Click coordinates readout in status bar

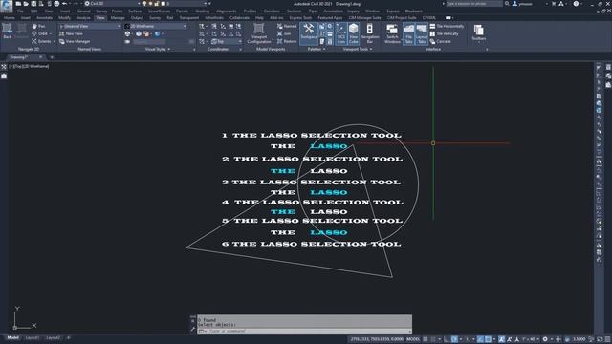click(x=376, y=339)
